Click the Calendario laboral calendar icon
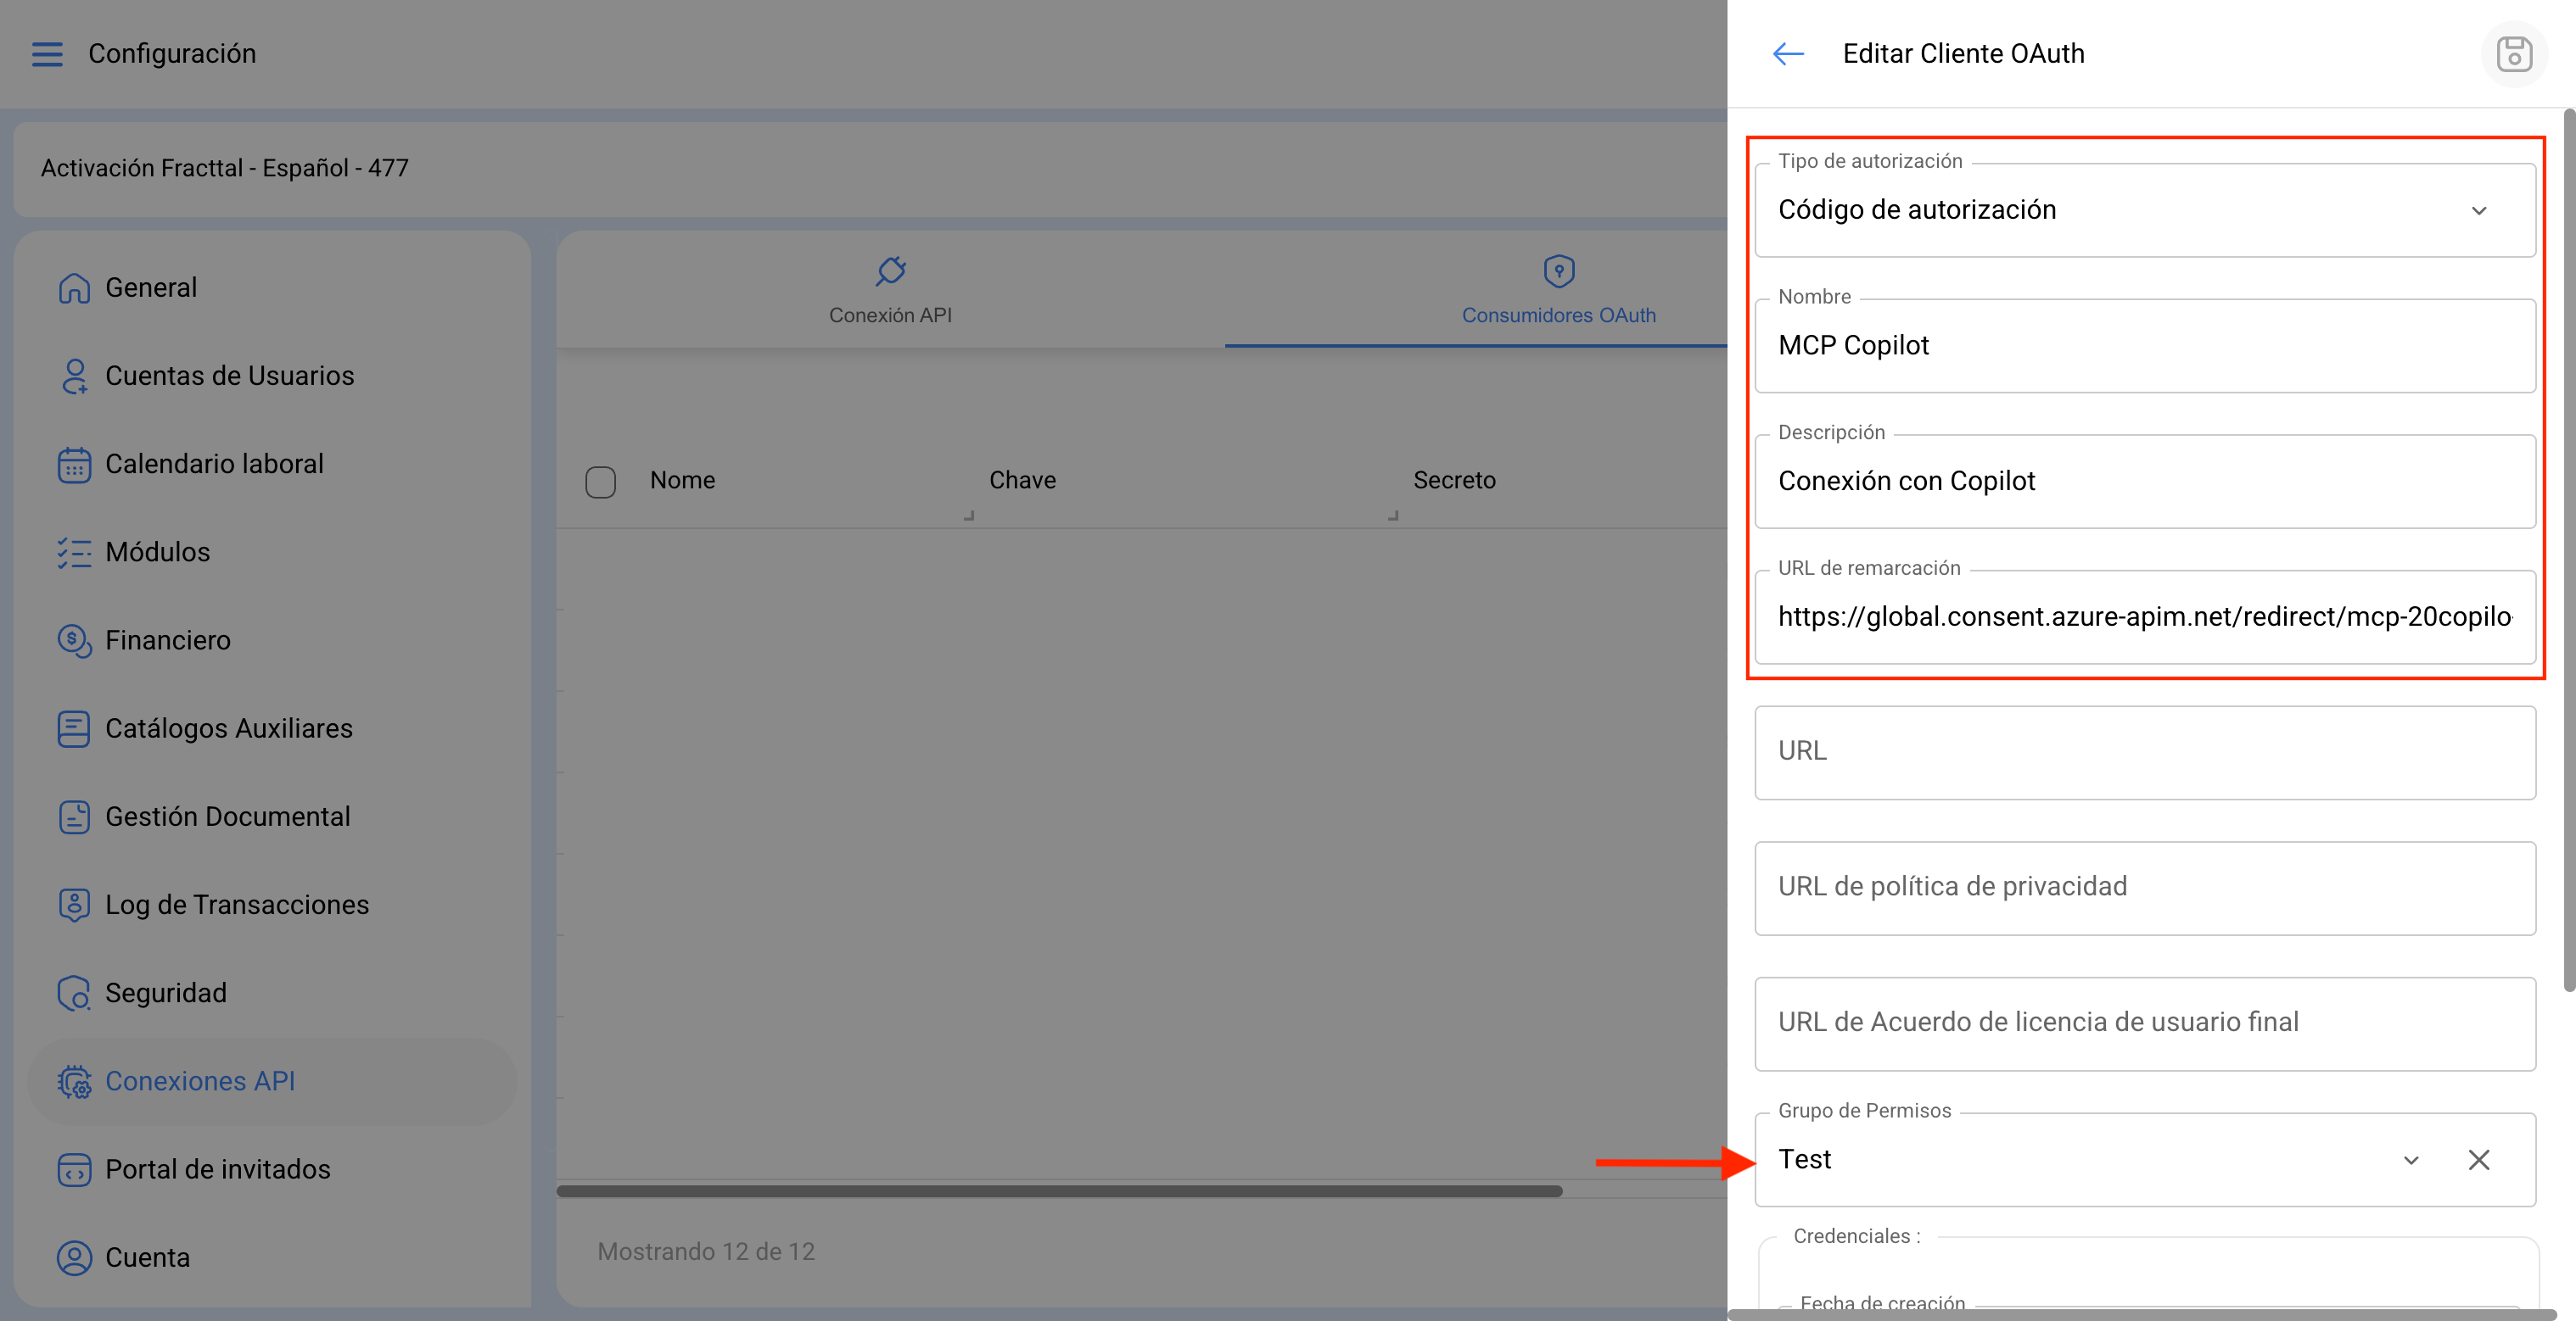2576x1321 pixels. (x=74, y=464)
